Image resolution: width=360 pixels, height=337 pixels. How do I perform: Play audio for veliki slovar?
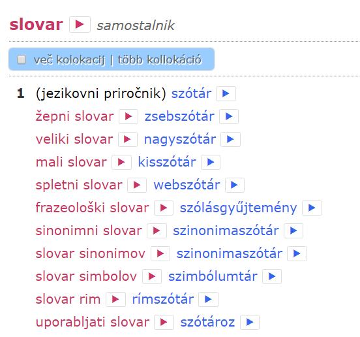128,139
